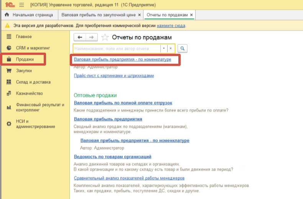The height and width of the screenshot is (199, 303).
Task: Click the Закупки cart icon
Action: 9,70
